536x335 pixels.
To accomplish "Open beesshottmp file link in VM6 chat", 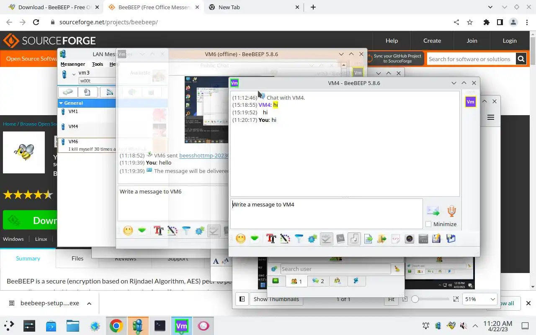I will coord(204,155).
